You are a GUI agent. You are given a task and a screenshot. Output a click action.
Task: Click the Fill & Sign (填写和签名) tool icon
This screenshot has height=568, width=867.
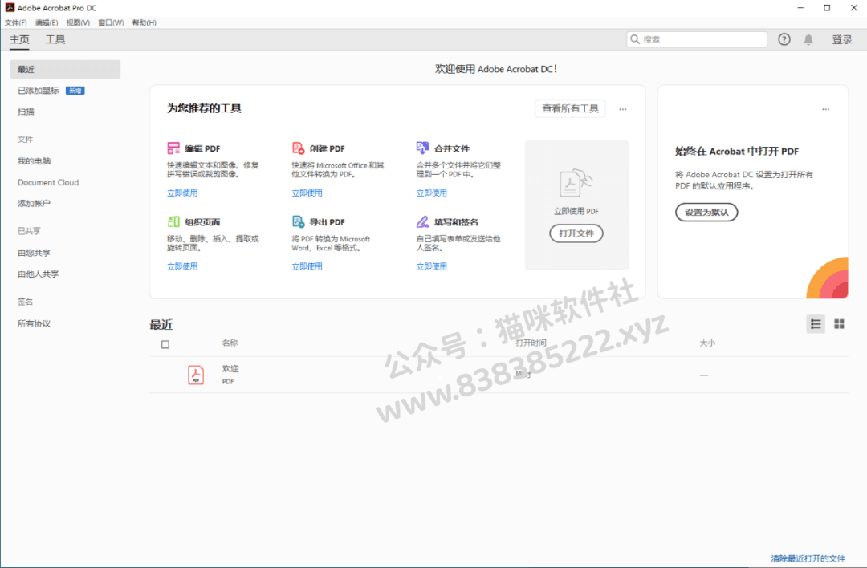point(422,221)
